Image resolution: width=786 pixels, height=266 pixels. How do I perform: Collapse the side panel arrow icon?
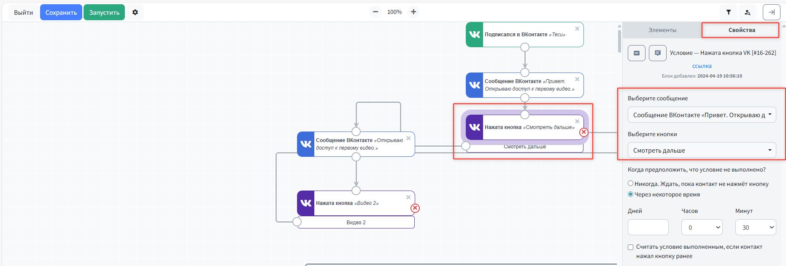pos(771,12)
